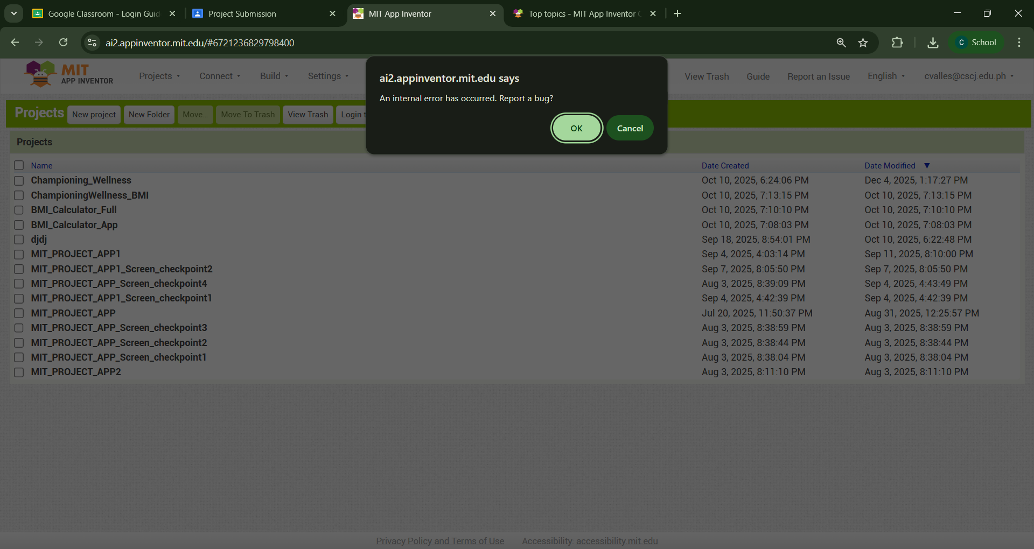Click the Move... button in Projects toolbar
The width and height of the screenshot is (1034, 549).
tap(195, 115)
